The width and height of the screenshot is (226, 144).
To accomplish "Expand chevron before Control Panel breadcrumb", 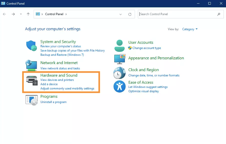I will click(42, 14).
